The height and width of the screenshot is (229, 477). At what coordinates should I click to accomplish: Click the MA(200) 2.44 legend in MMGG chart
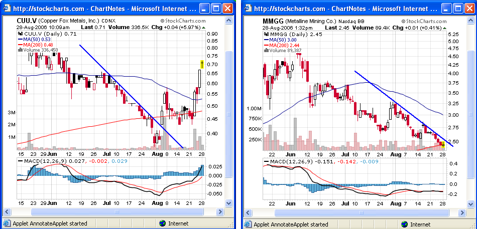click(282, 45)
